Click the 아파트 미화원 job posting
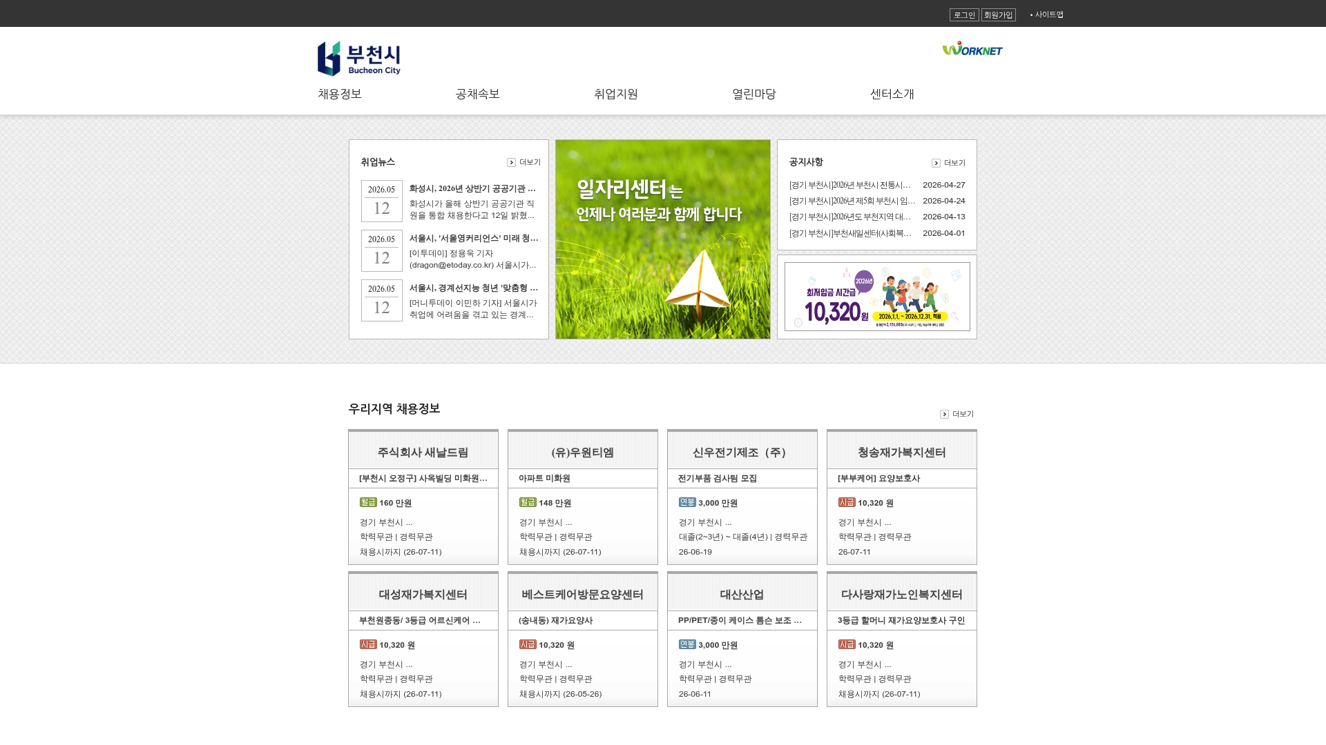The width and height of the screenshot is (1326, 745). click(x=544, y=478)
